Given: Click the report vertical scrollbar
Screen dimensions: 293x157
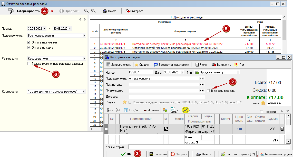Looking at the screenshot, I should (x=284, y=30).
